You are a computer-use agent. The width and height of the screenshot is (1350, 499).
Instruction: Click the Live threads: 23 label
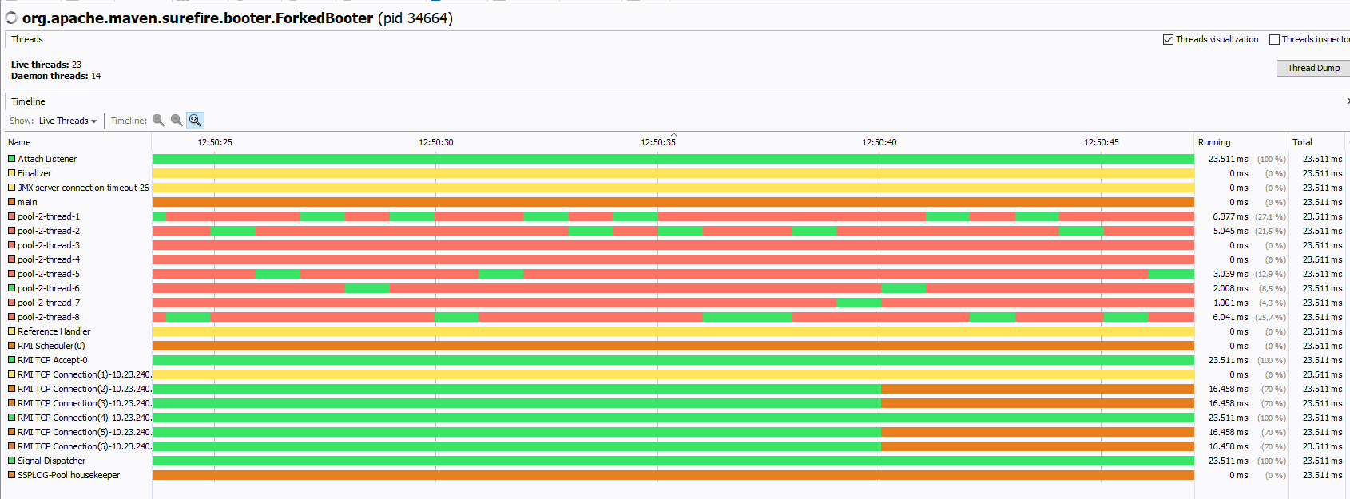46,65
